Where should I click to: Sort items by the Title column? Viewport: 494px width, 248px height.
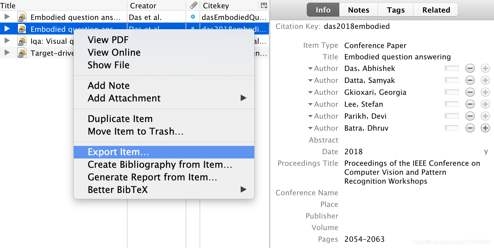tap(63, 5)
